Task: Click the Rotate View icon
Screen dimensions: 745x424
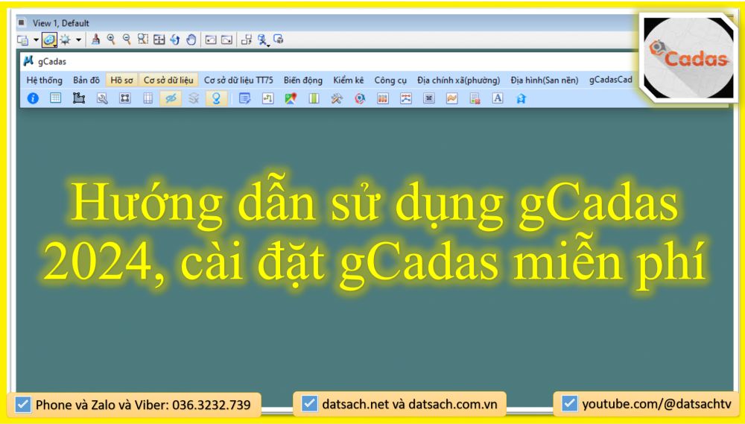Action: pyautogui.click(x=175, y=39)
